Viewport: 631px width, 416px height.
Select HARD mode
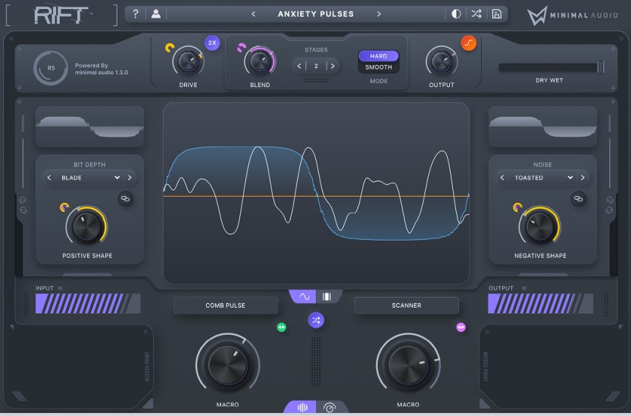point(378,56)
